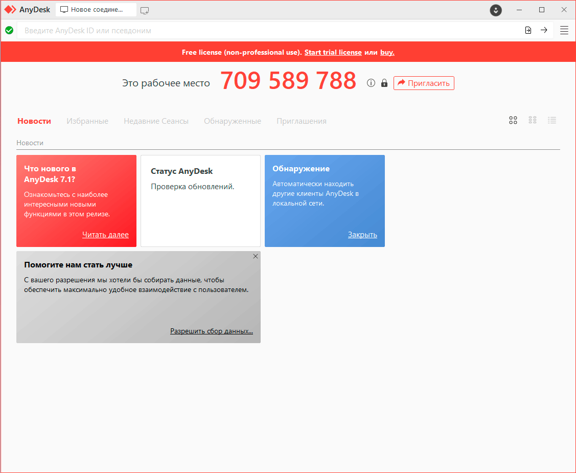Open the Новости tab
576x473 pixels.
coord(34,121)
